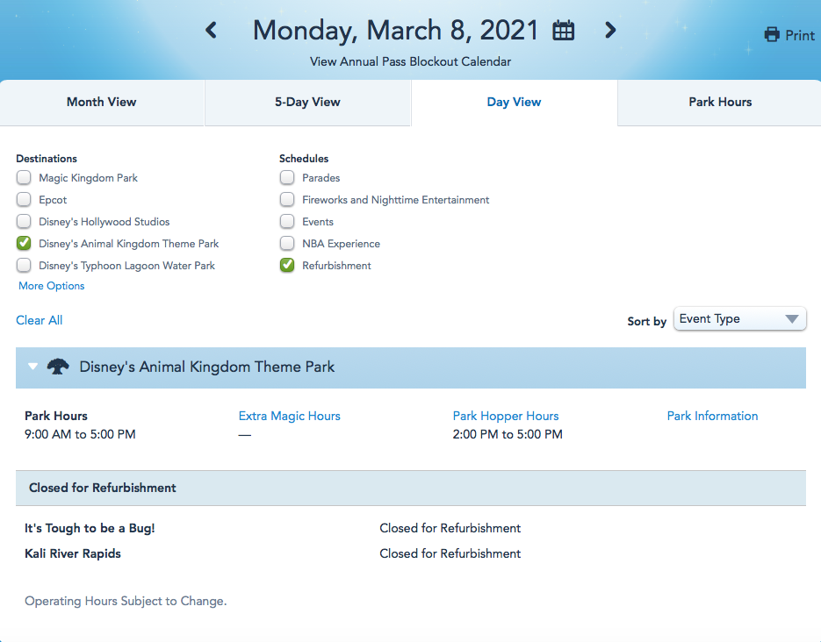821x642 pixels.
Task: Switch to the 5-Day View tab
Action: pos(307,103)
